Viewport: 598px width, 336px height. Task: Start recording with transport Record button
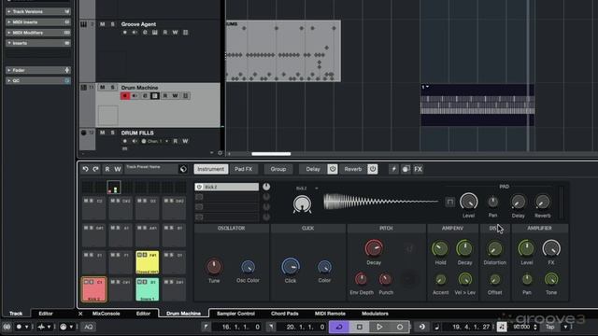[399, 327]
